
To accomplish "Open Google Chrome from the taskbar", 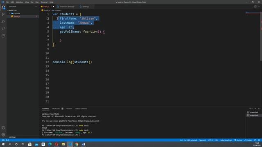I will [77, 144].
